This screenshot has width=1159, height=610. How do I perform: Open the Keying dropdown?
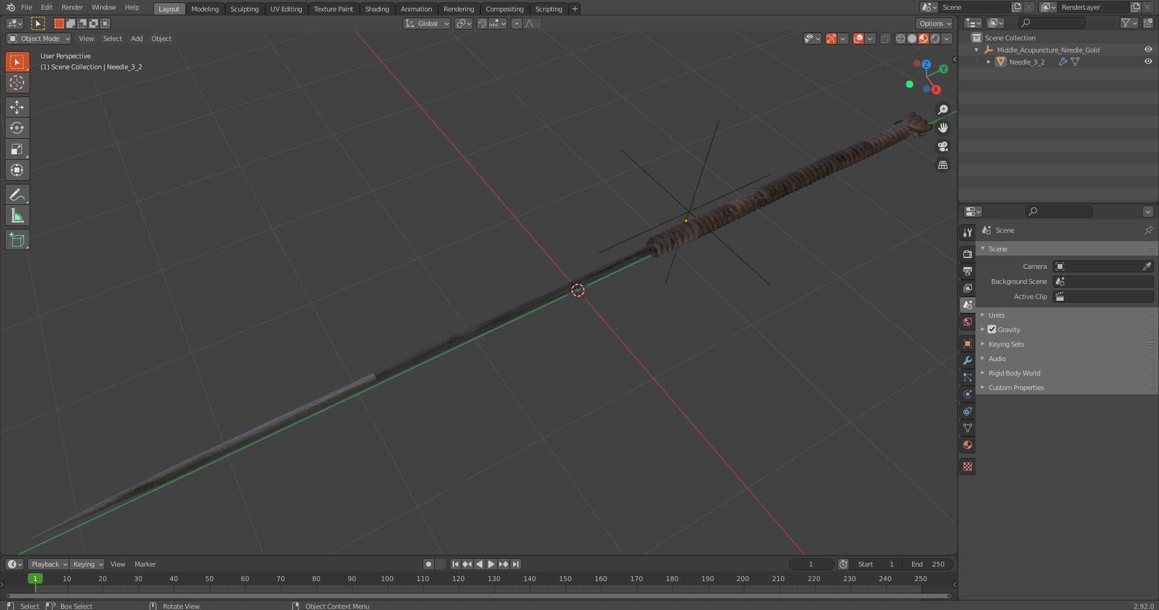(88, 564)
